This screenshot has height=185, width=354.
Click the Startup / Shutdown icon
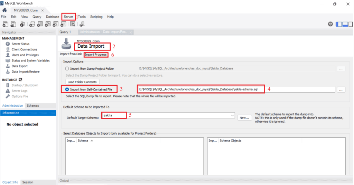coord(8,85)
